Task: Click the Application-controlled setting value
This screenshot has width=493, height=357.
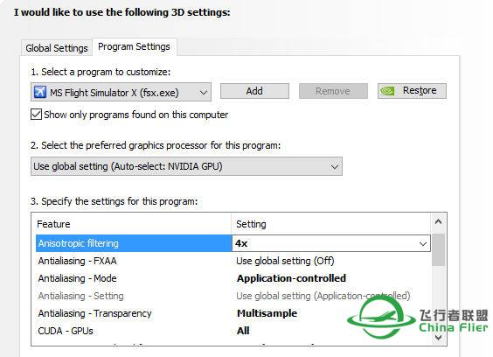Action: [291, 278]
